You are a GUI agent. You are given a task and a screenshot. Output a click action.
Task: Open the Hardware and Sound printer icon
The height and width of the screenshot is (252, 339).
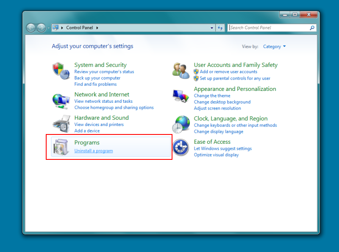(61, 123)
